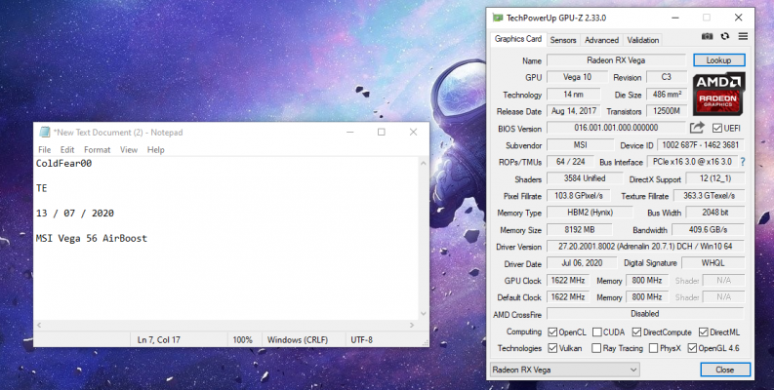Open Notepad's Help menu
This screenshot has height=390, width=774.
156,150
